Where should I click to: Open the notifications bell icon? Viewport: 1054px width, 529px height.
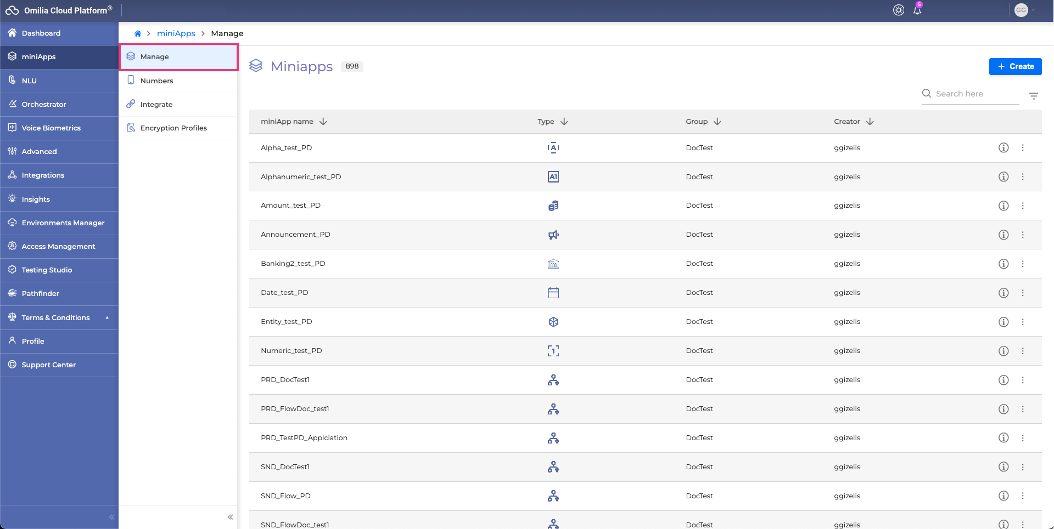click(917, 10)
